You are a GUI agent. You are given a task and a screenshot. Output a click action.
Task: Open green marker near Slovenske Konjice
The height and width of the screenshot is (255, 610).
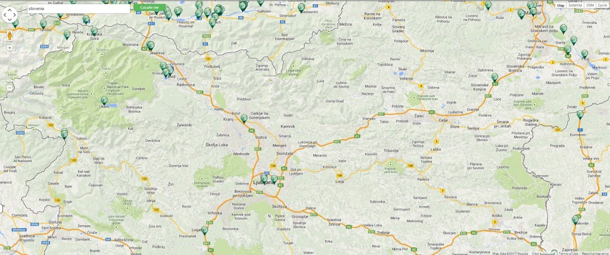(x=494, y=77)
